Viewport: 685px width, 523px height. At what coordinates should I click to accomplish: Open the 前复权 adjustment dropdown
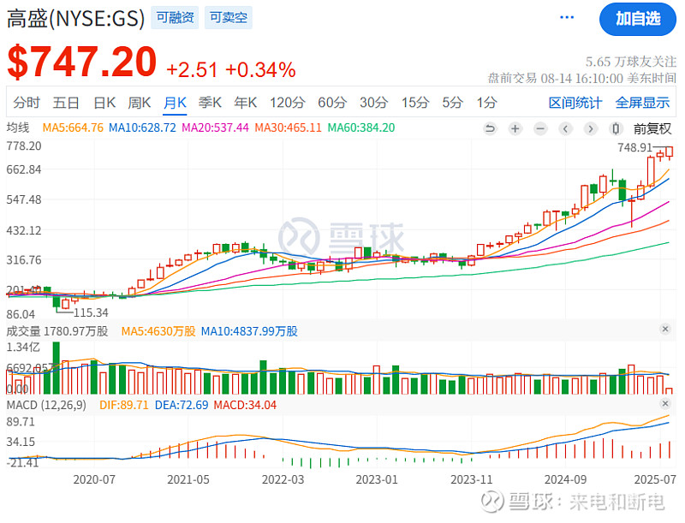[652, 128]
